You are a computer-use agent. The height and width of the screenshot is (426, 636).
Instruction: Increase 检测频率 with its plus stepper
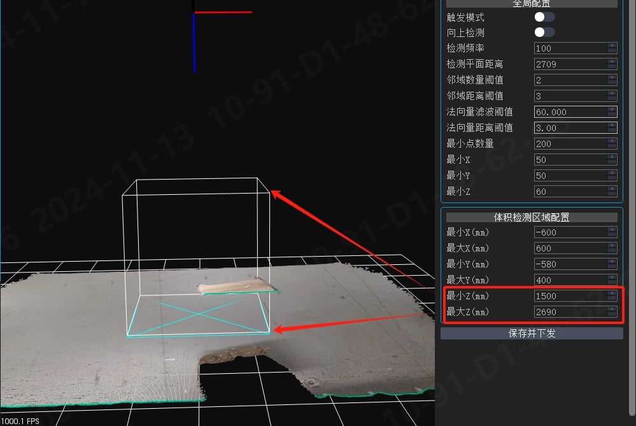(612, 46)
